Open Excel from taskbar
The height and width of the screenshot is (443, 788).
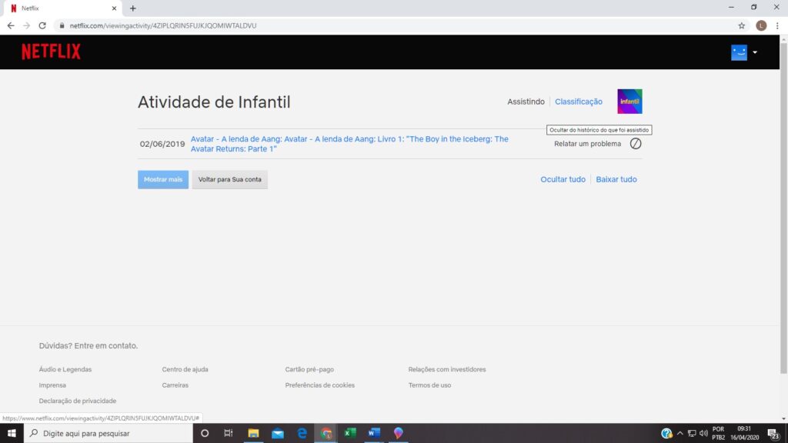coord(350,433)
